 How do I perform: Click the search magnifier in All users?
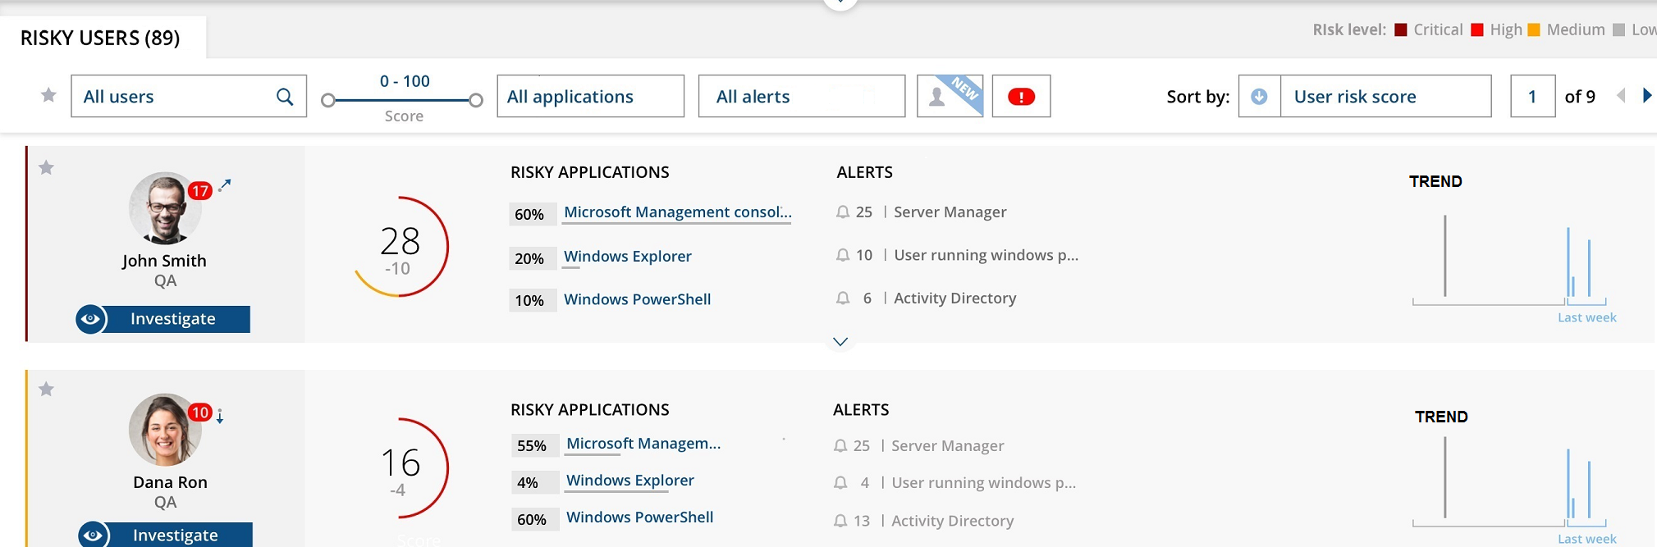[285, 97]
